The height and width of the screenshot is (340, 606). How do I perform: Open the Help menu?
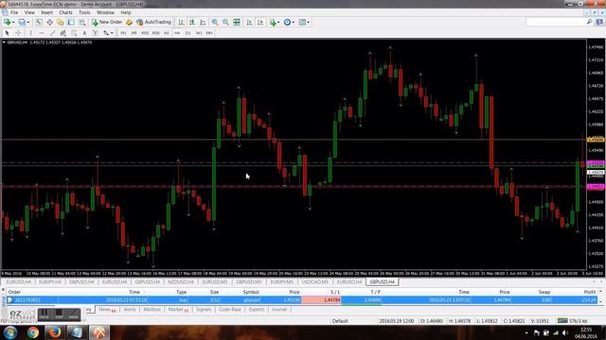click(x=126, y=12)
